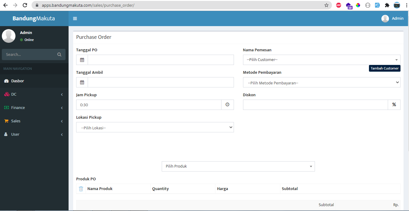The width and height of the screenshot is (409, 211).
Task: Click the trash icon in Produk PO table
Action: click(x=81, y=189)
